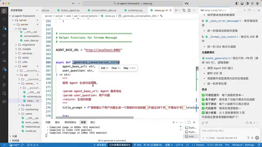Click the navigate back arrow in title bar
This screenshot has width=262, height=147.
pyautogui.click(x=73, y=3)
